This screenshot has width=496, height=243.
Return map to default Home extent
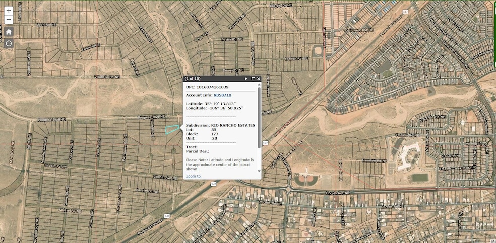9,32
